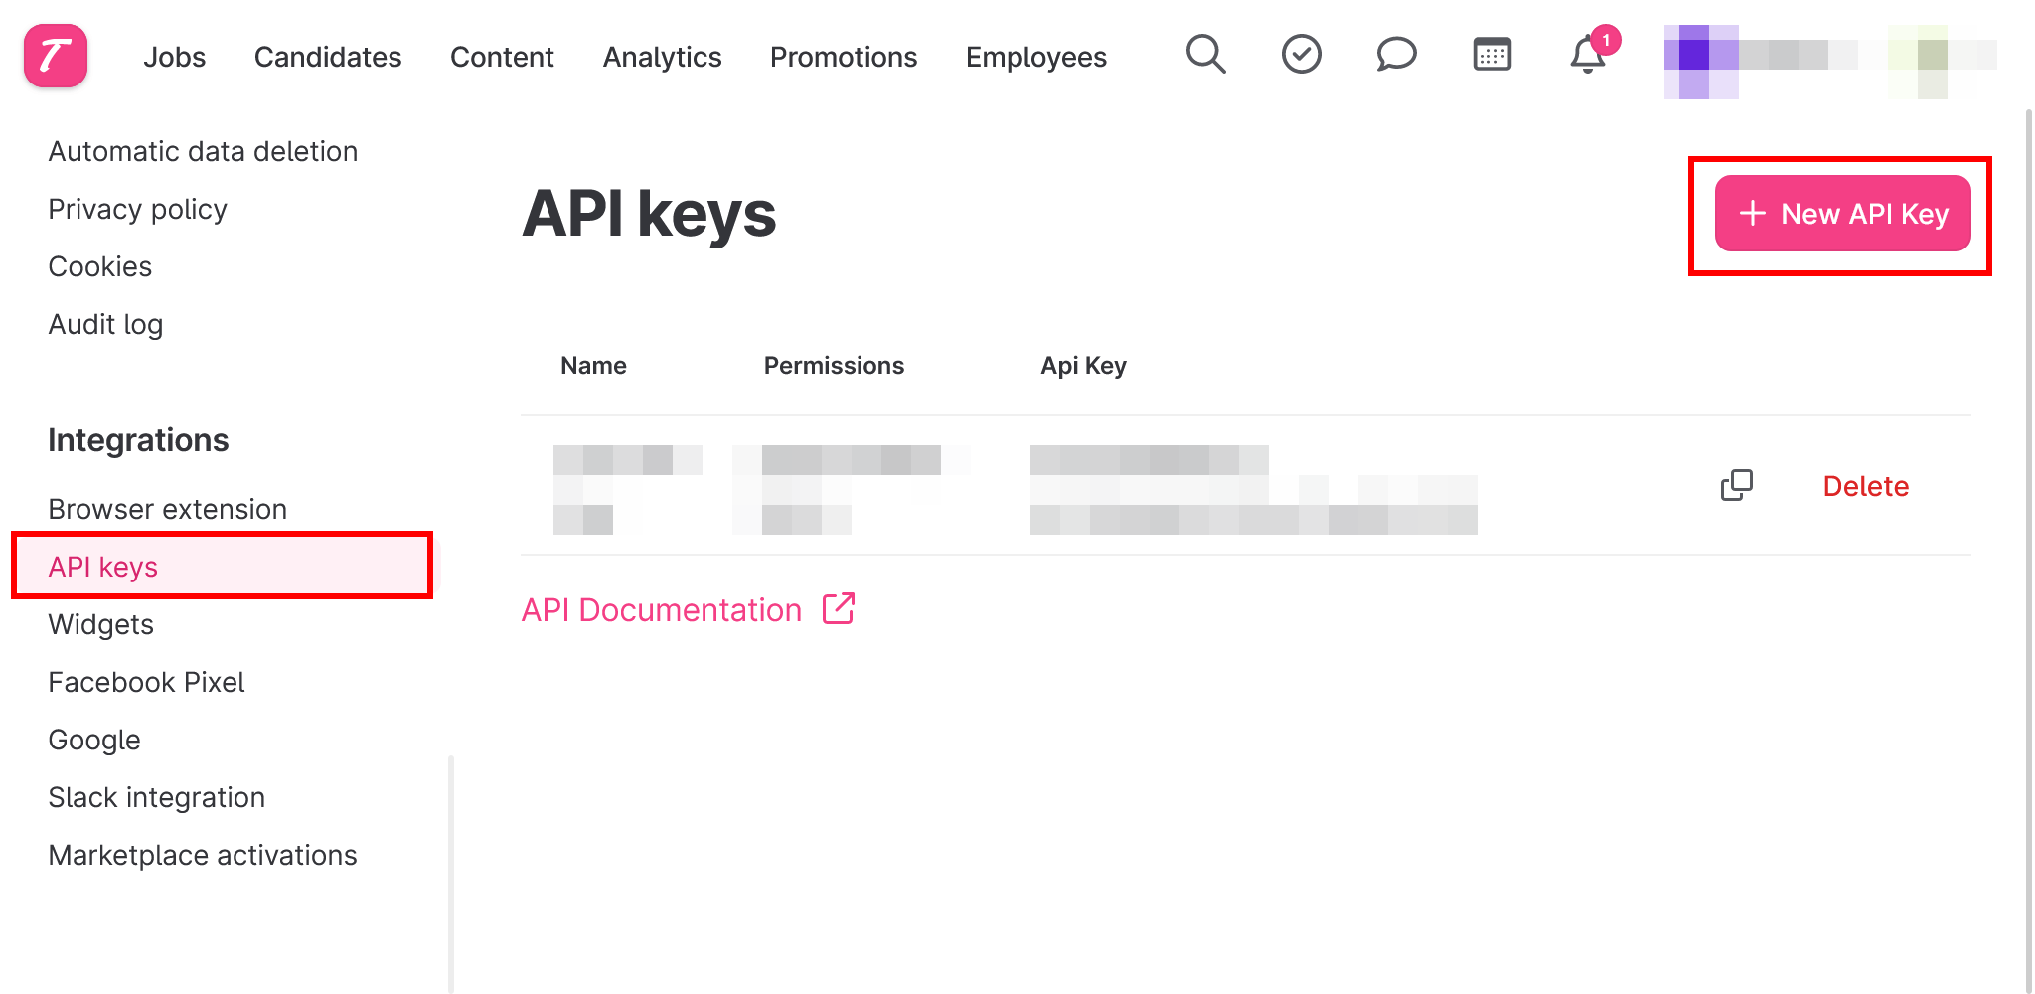Click the Permissions column header
Image resolution: width=2035 pixels, height=994 pixels.
[x=834, y=366]
